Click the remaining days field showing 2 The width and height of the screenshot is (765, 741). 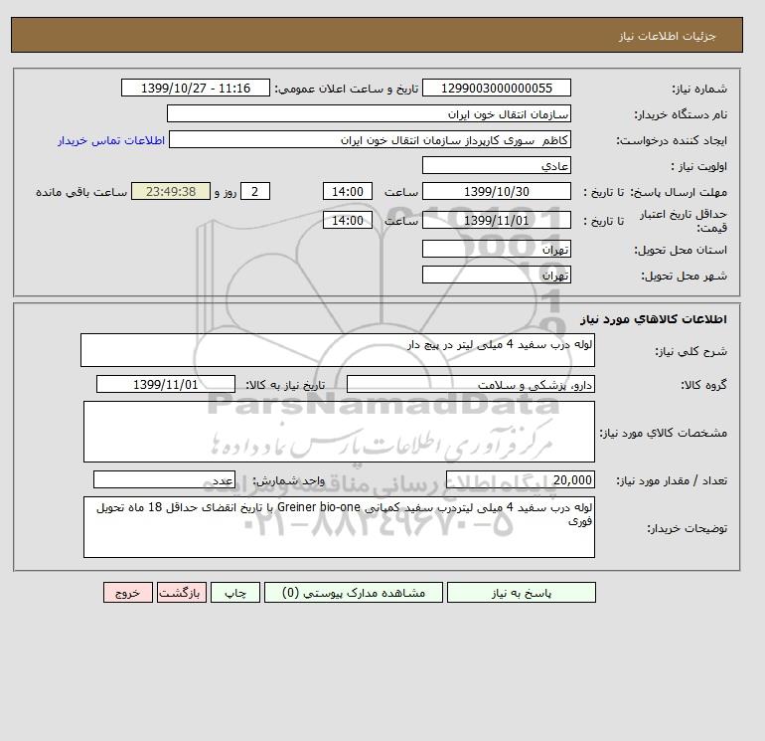(x=255, y=192)
